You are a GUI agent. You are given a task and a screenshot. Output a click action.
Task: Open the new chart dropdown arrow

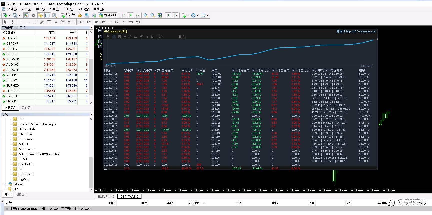pyautogui.click(x=9, y=15)
